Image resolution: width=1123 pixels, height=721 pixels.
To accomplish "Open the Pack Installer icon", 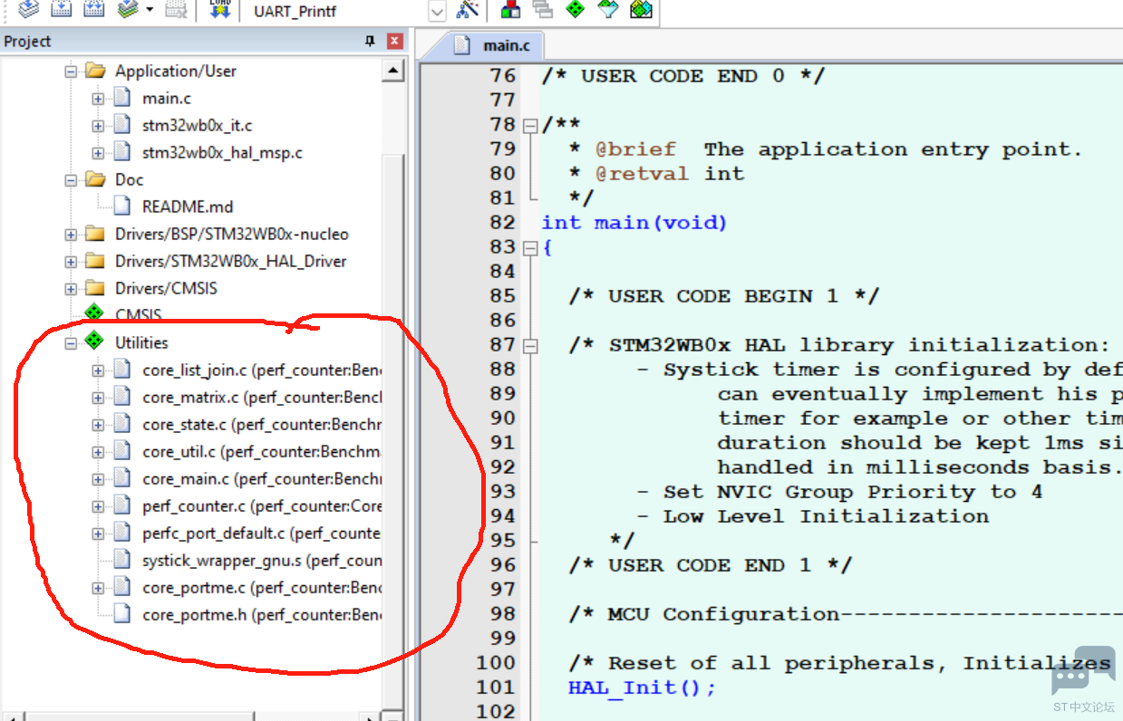I will coord(641,10).
